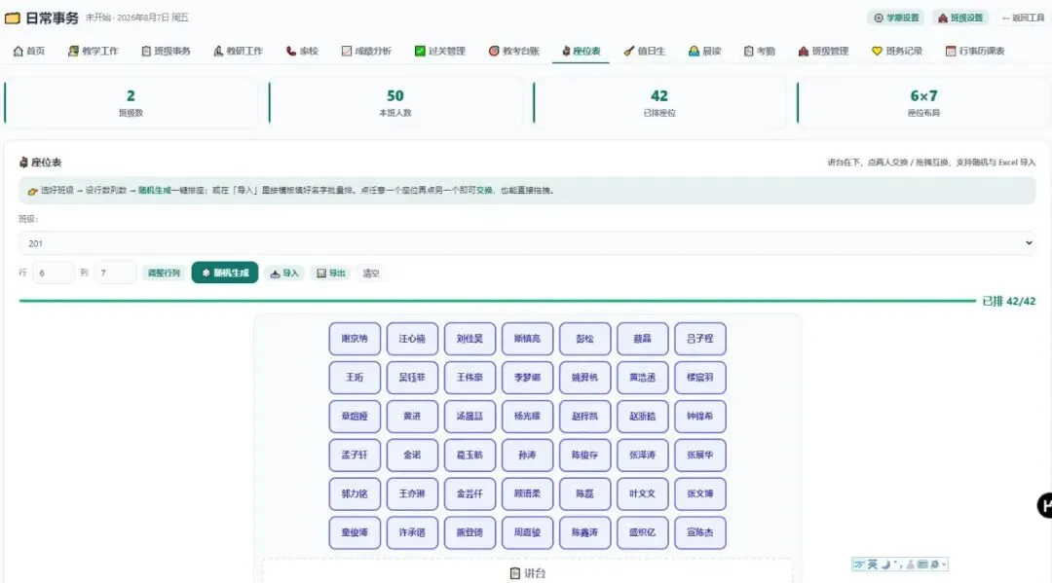Select seat 吴钰菲

click(x=412, y=378)
